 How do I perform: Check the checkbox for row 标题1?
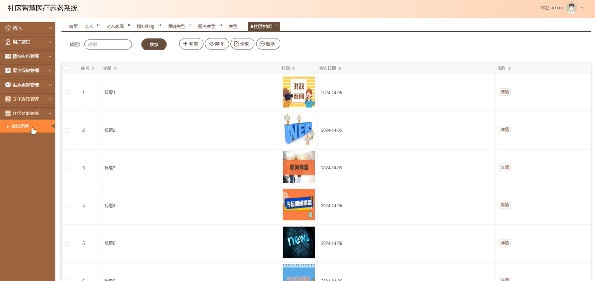coord(67,93)
